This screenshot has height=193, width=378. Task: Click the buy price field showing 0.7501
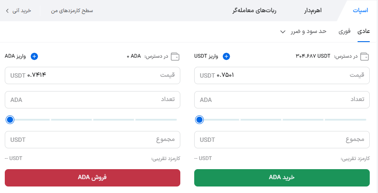click(x=282, y=75)
